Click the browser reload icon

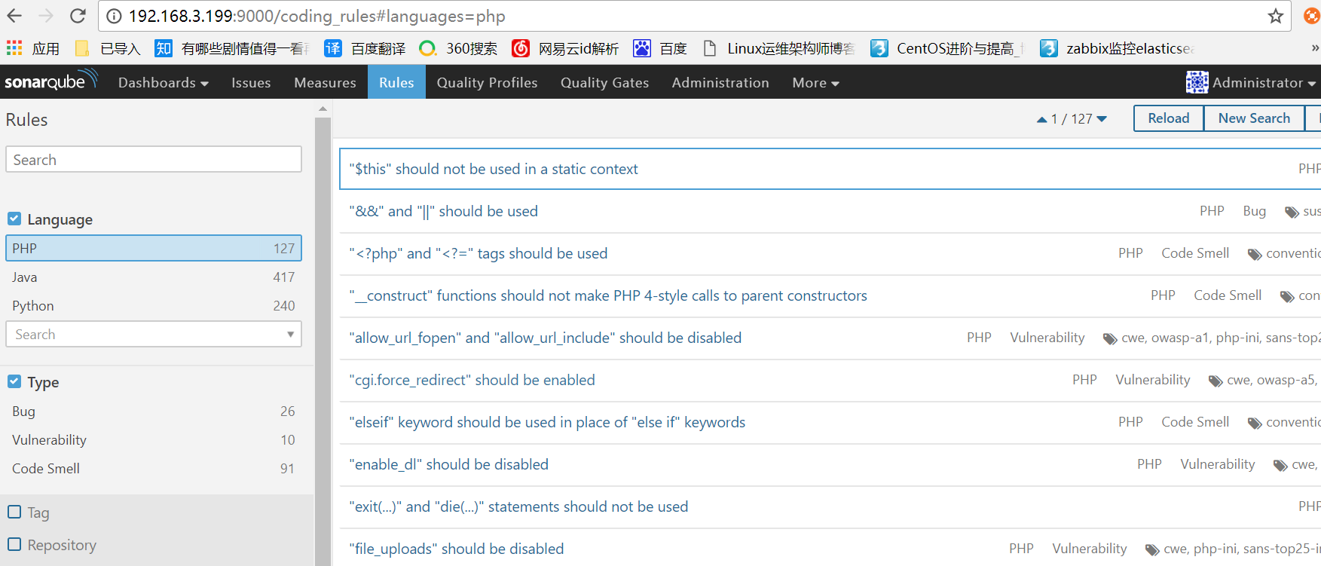point(78,16)
